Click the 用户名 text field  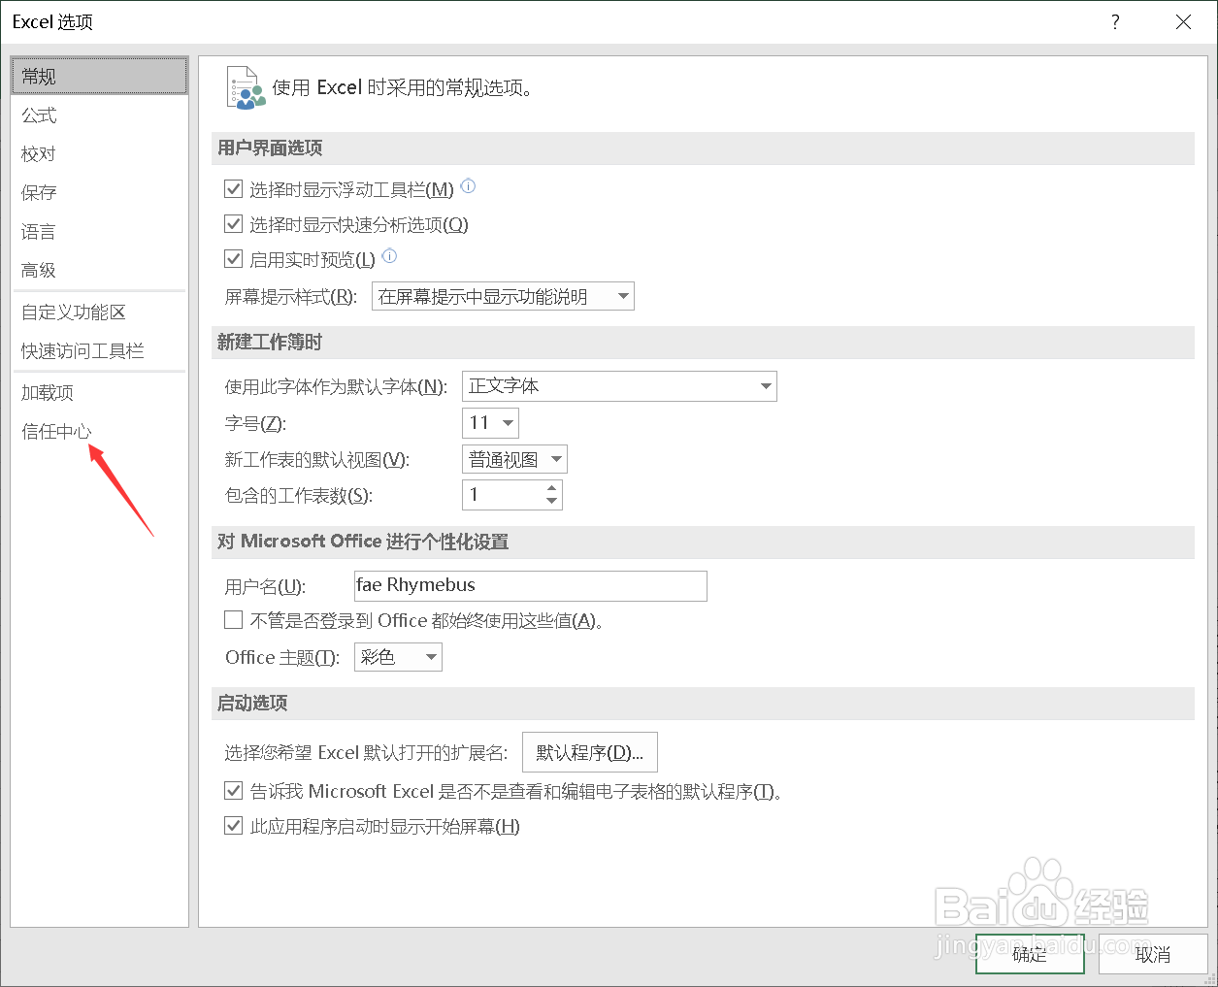point(531,585)
